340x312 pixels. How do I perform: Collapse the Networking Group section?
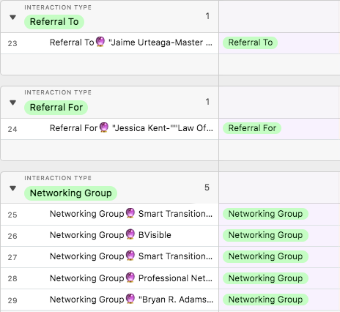12,188
